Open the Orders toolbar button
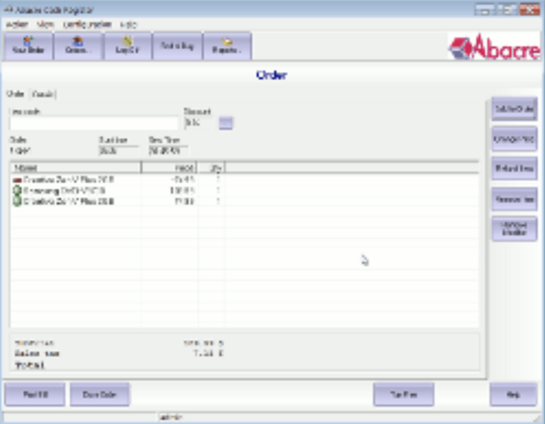The height and width of the screenshot is (424, 545). (x=78, y=46)
